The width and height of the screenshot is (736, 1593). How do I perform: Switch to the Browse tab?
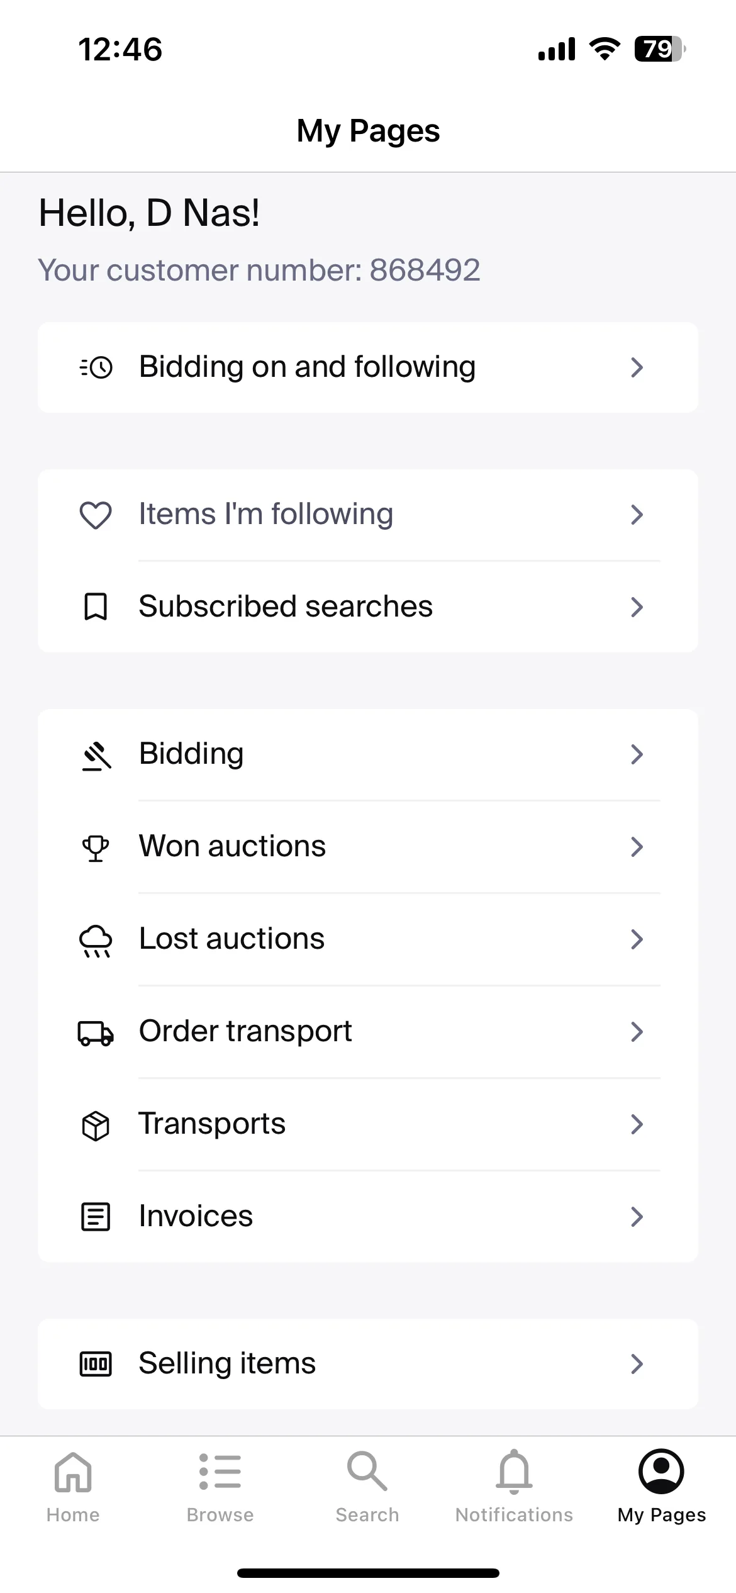220,1487
